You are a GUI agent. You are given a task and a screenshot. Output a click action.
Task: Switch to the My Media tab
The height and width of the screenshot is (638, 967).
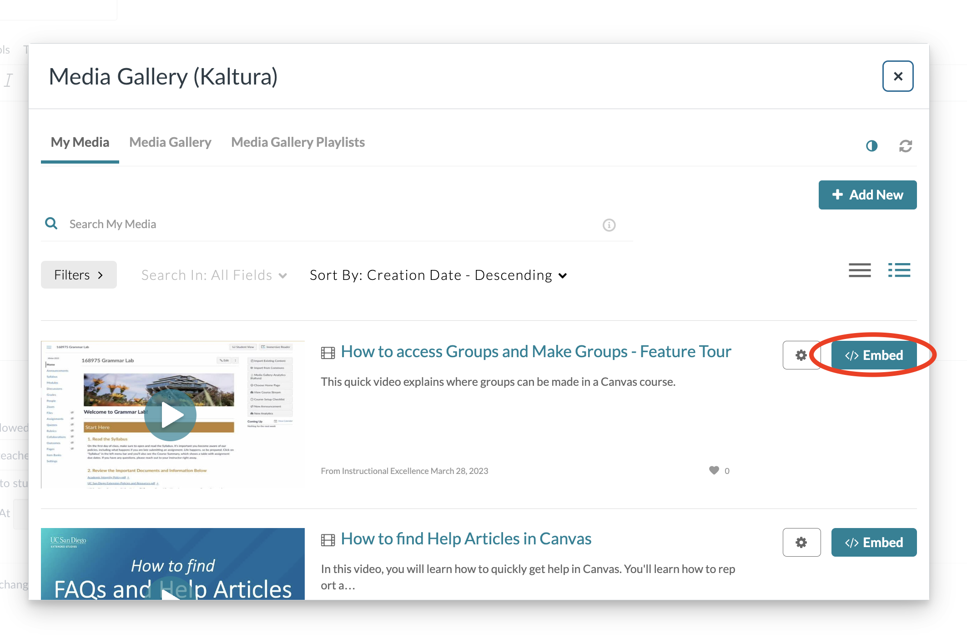(x=80, y=142)
